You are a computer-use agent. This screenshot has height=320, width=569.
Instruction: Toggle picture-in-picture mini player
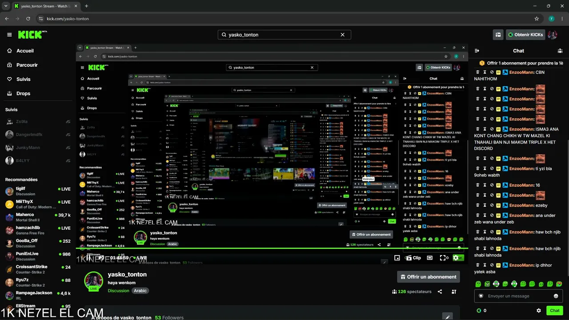click(x=397, y=258)
